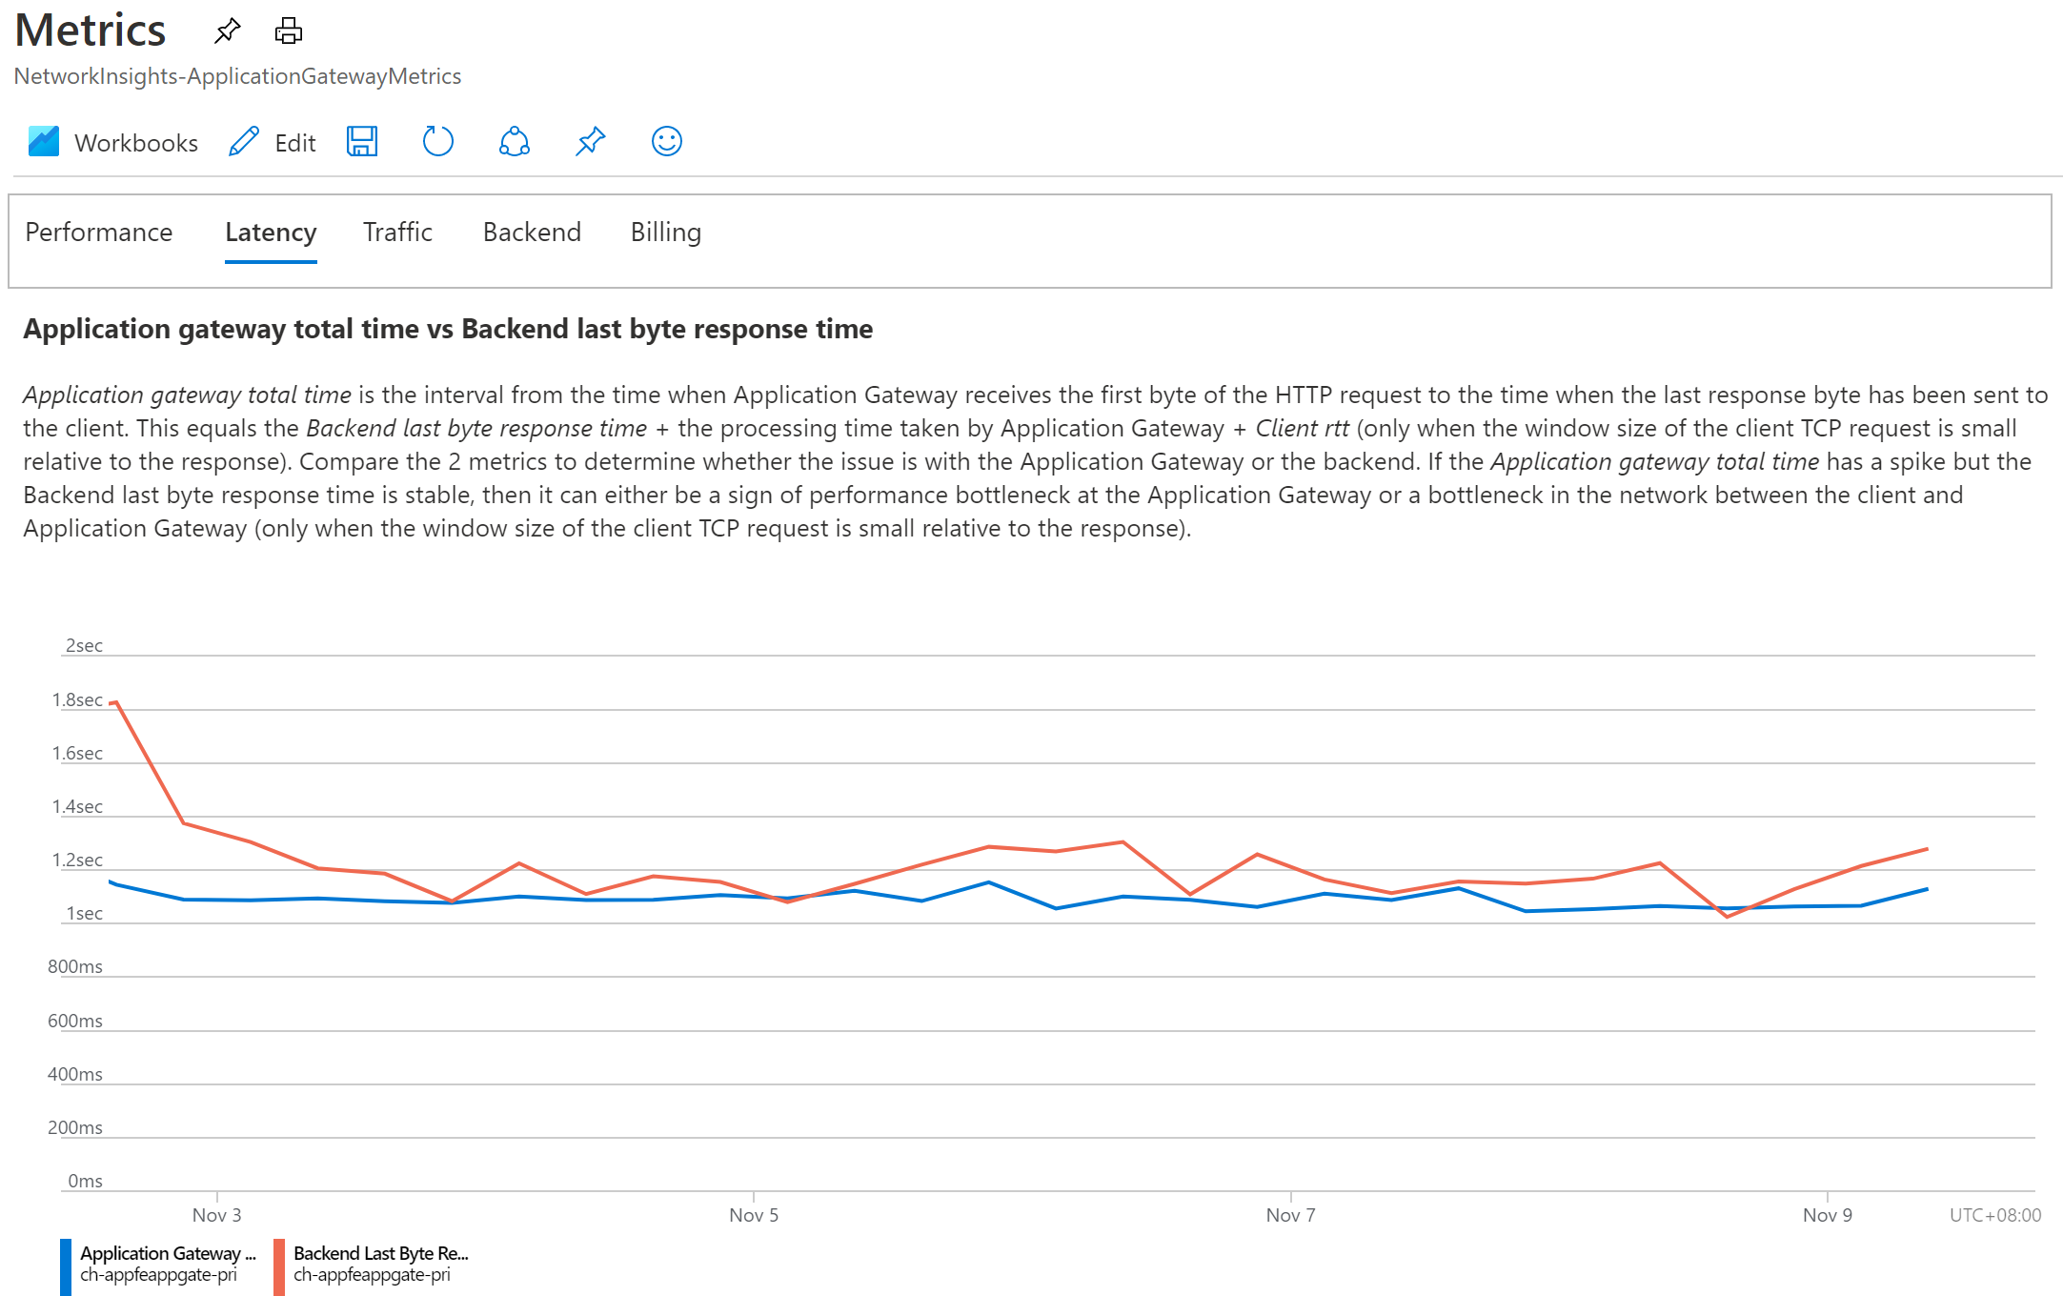Click the share workbook icon
Image resolution: width=2063 pixels, height=1296 pixels.
[x=514, y=142]
